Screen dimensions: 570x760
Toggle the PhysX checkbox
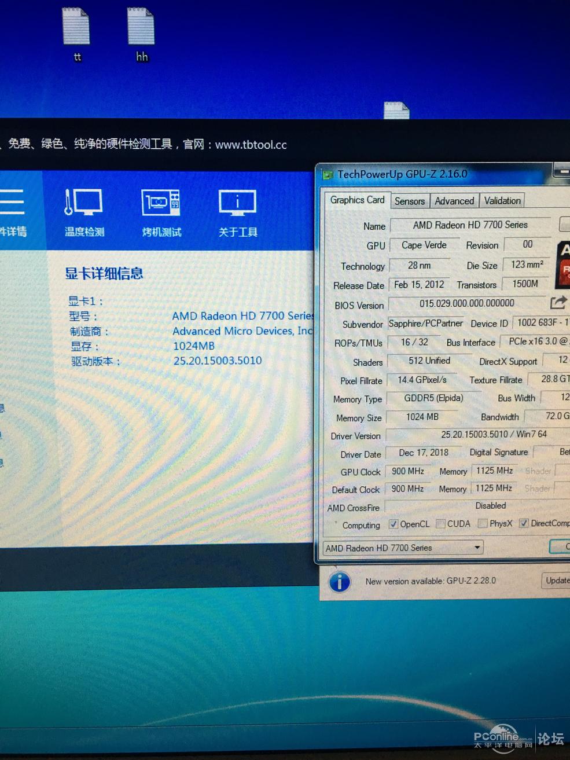click(483, 523)
